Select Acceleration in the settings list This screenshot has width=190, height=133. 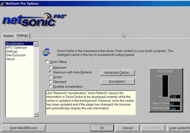pyautogui.click(x=19, y=44)
